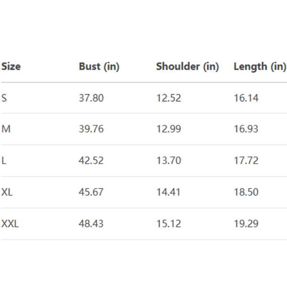The image size is (287, 287).
Task: Click the Length (in) column header
Action: [260, 66]
